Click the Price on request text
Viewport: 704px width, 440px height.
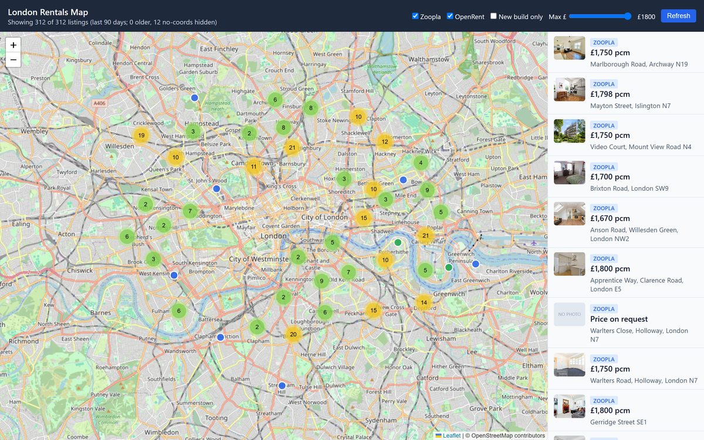(619, 319)
